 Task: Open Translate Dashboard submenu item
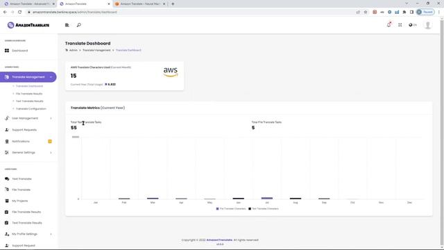tap(29, 86)
